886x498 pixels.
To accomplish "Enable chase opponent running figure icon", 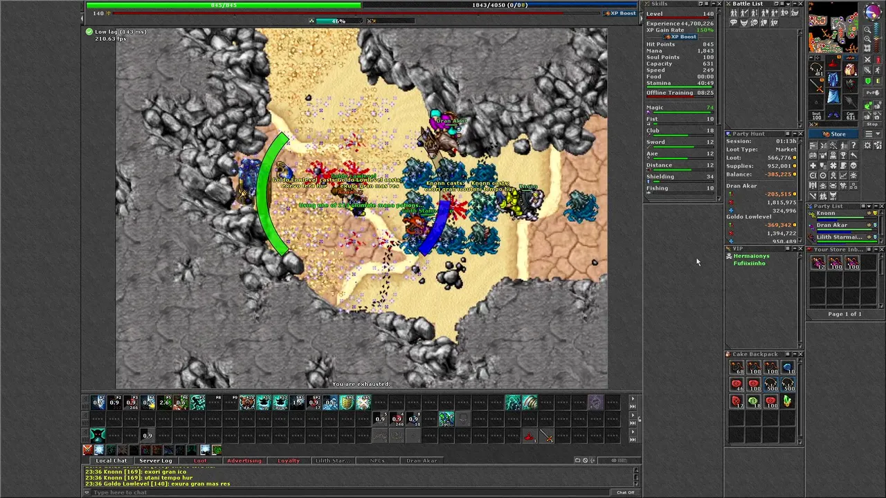I will pos(878,70).
